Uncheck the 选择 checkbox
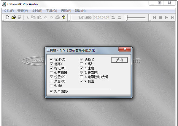The width and height of the screenshot is (178, 126). (x=81, y=59)
